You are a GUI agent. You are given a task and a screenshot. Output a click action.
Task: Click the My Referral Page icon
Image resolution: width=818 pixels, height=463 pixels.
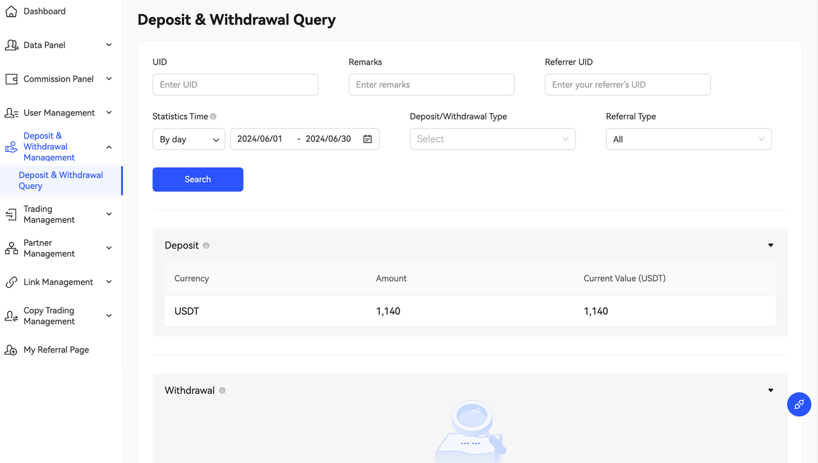12,350
